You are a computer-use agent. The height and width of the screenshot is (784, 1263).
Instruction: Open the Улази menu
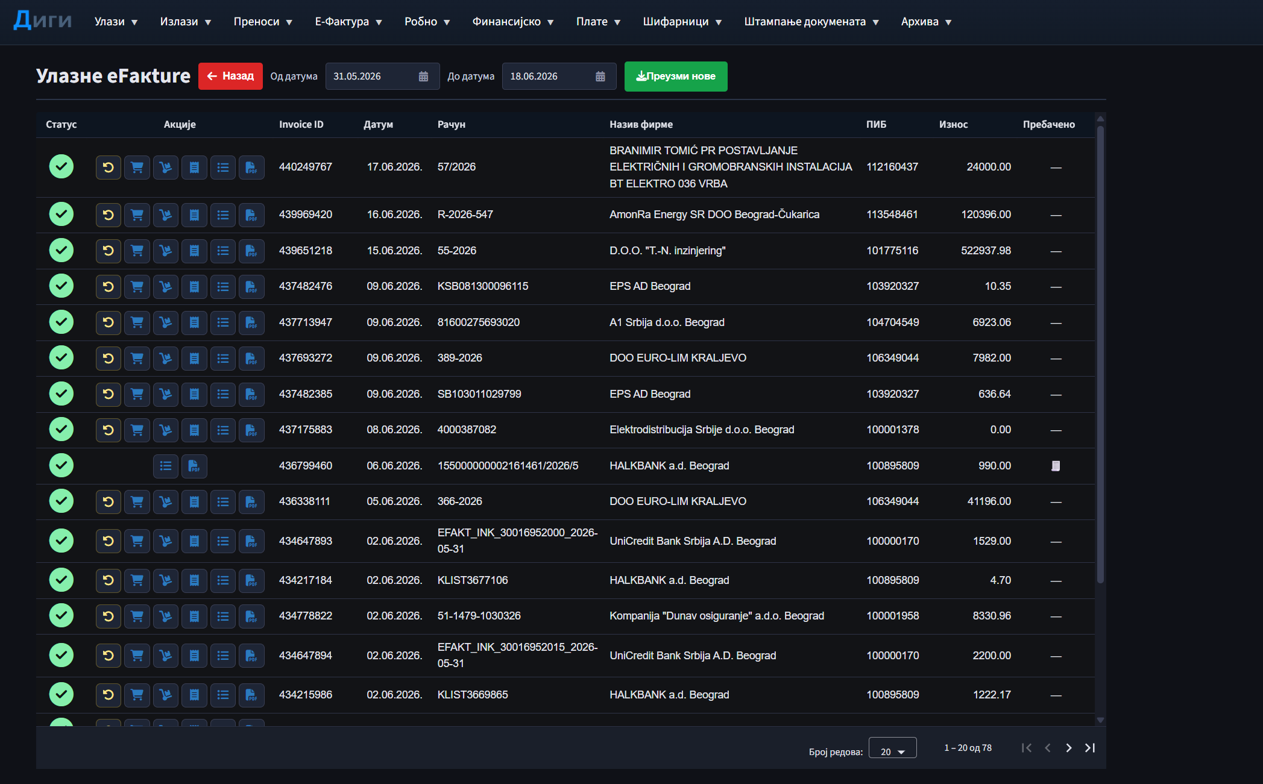(x=116, y=22)
